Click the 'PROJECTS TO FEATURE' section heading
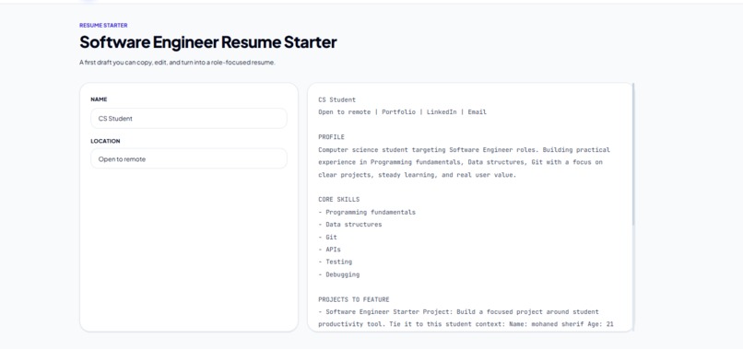The image size is (743, 349). [354, 299]
